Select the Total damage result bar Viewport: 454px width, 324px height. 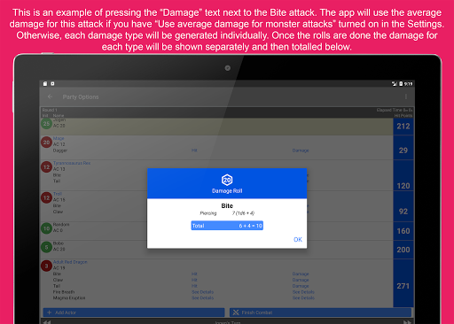pyautogui.click(x=227, y=226)
